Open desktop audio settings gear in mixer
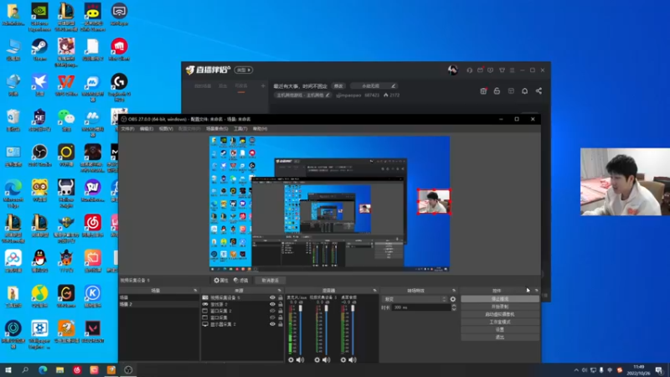This screenshot has height=377, width=670. tap(343, 360)
